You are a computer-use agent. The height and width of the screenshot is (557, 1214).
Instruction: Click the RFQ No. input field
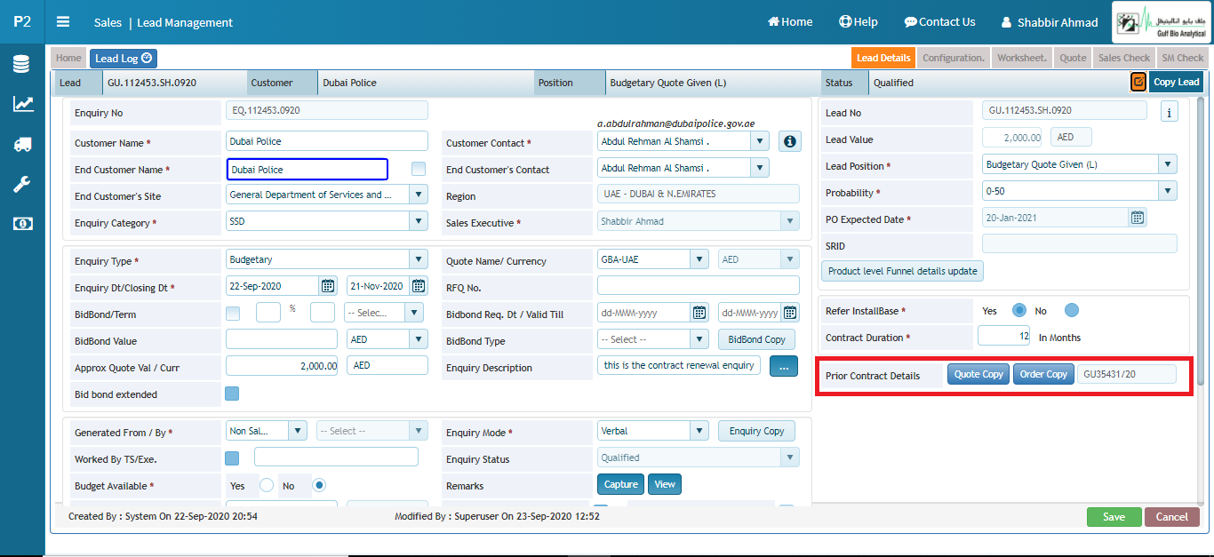[699, 286]
